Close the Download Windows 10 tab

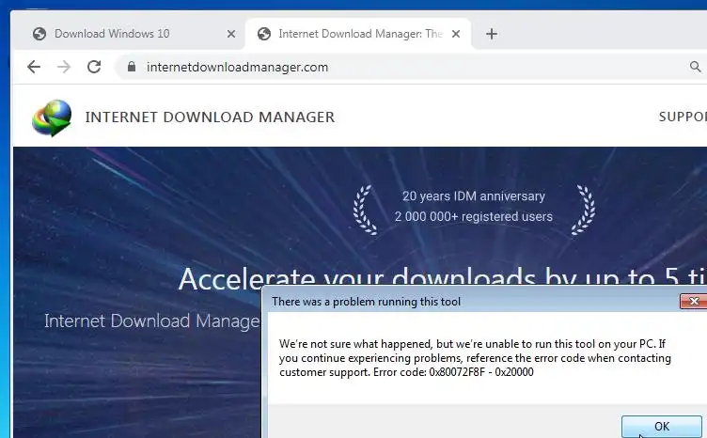click(x=231, y=34)
